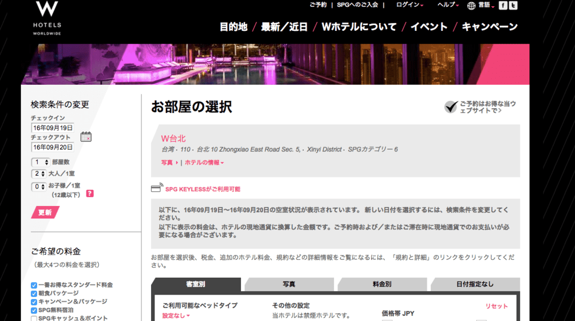The width and height of the screenshot is (575, 321).
Task: Click the W Hotels Worldwide logo
Action: 47,18
